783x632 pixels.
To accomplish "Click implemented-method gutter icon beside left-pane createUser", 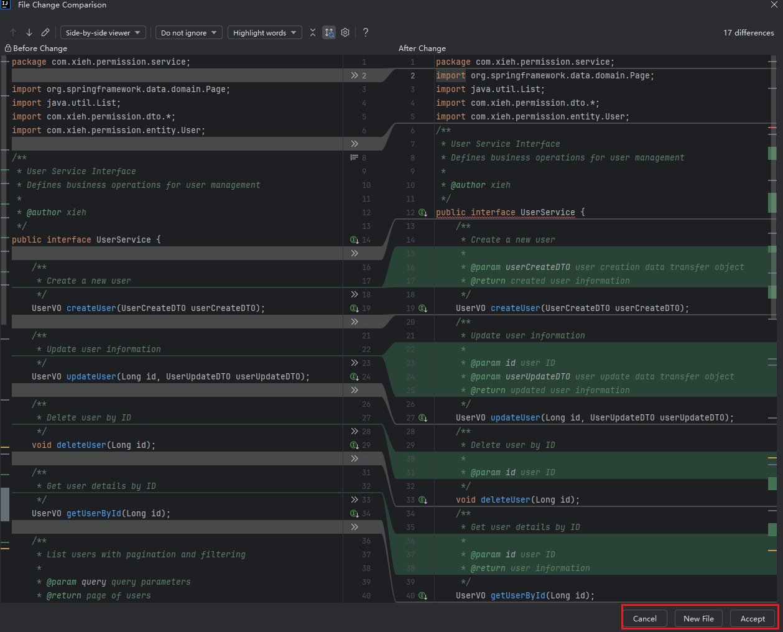I will 354,308.
